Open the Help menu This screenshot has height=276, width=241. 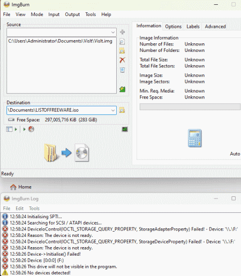106,14
